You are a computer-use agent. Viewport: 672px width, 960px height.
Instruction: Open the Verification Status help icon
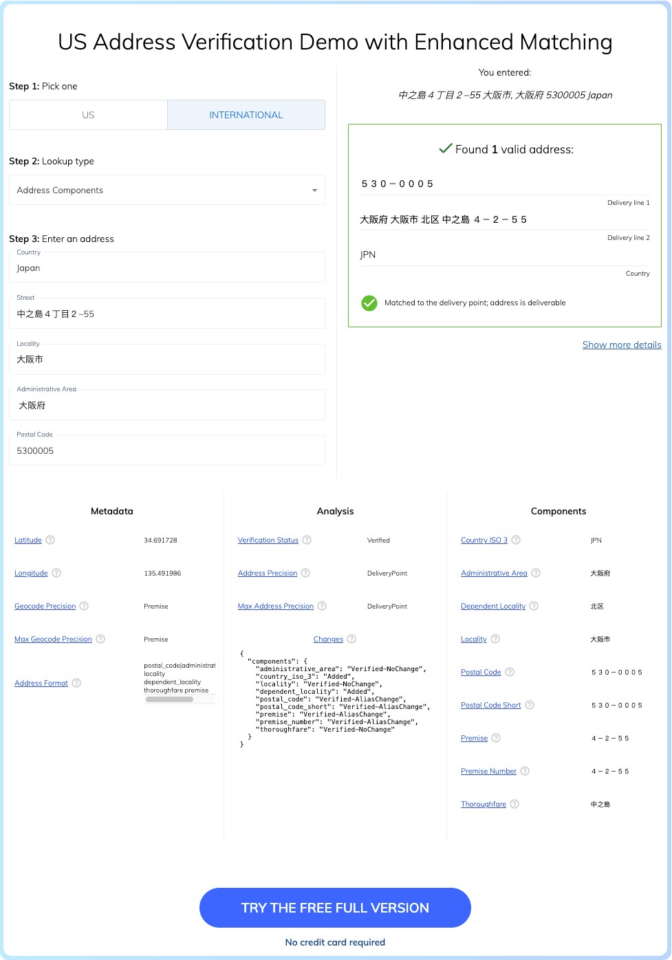305,541
